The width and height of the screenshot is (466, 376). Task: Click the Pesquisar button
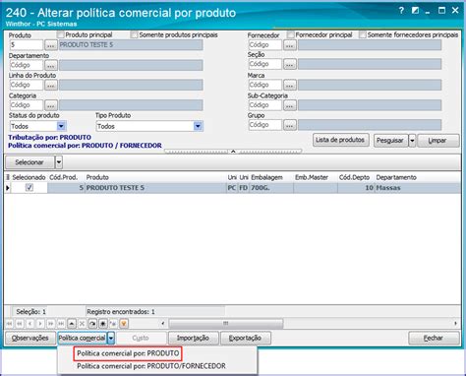click(x=390, y=141)
